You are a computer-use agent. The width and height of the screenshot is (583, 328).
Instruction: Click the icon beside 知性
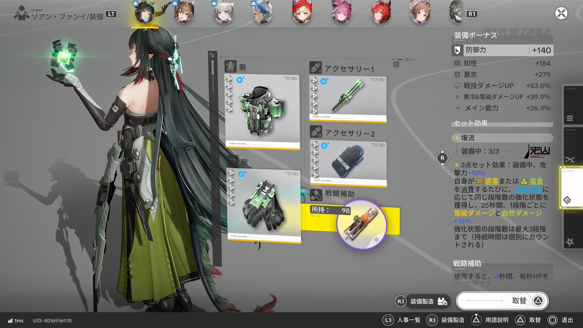click(457, 63)
